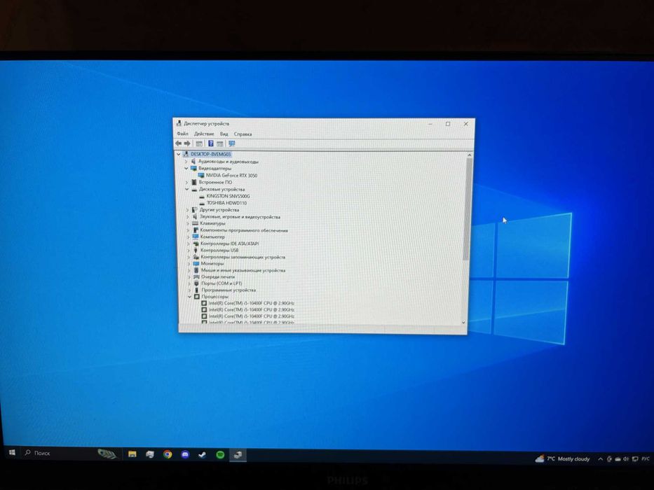
Task: Click the icon of Звуковые, игровые и видеоустройства
Action: pyautogui.click(x=195, y=217)
